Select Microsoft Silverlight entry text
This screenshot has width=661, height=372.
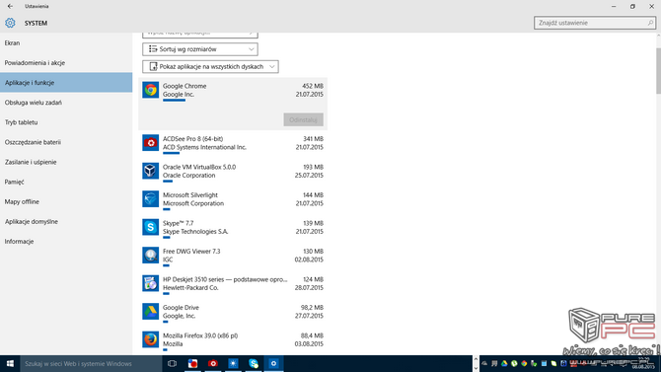[190, 194]
